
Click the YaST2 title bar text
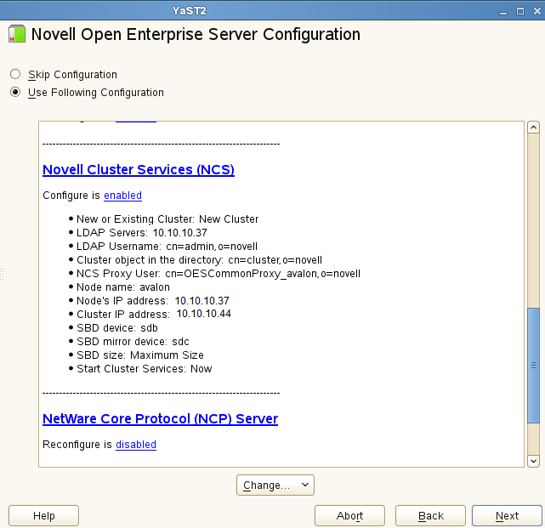190,11
